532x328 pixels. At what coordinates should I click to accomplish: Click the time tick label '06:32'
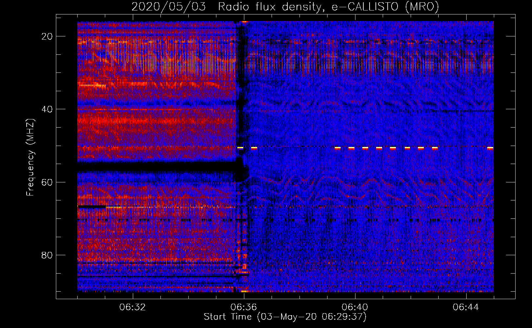pyautogui.click(x=133, y=307)
